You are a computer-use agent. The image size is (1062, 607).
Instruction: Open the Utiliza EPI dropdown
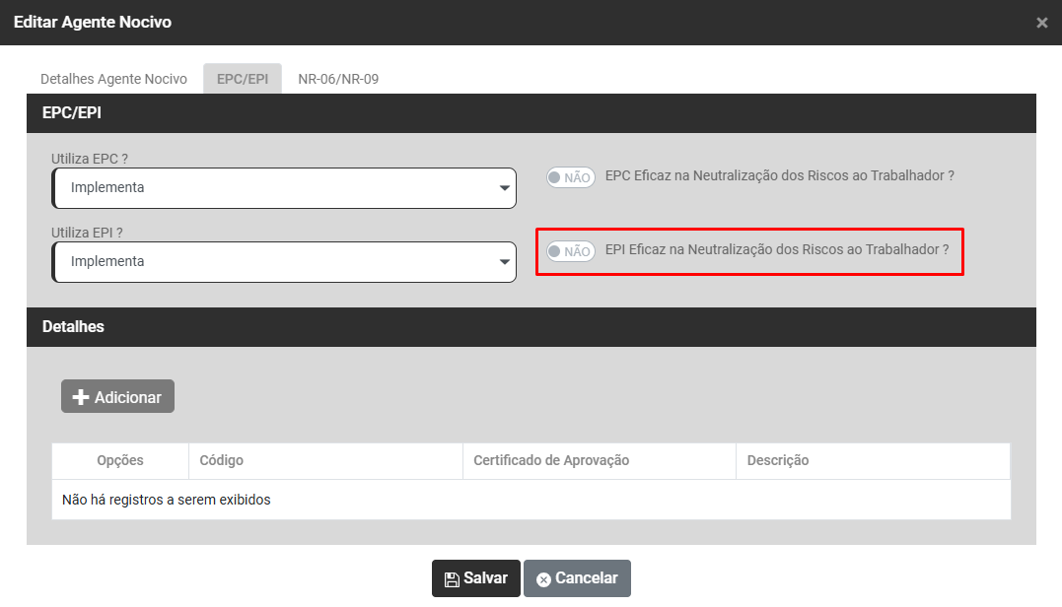(284, 262)
